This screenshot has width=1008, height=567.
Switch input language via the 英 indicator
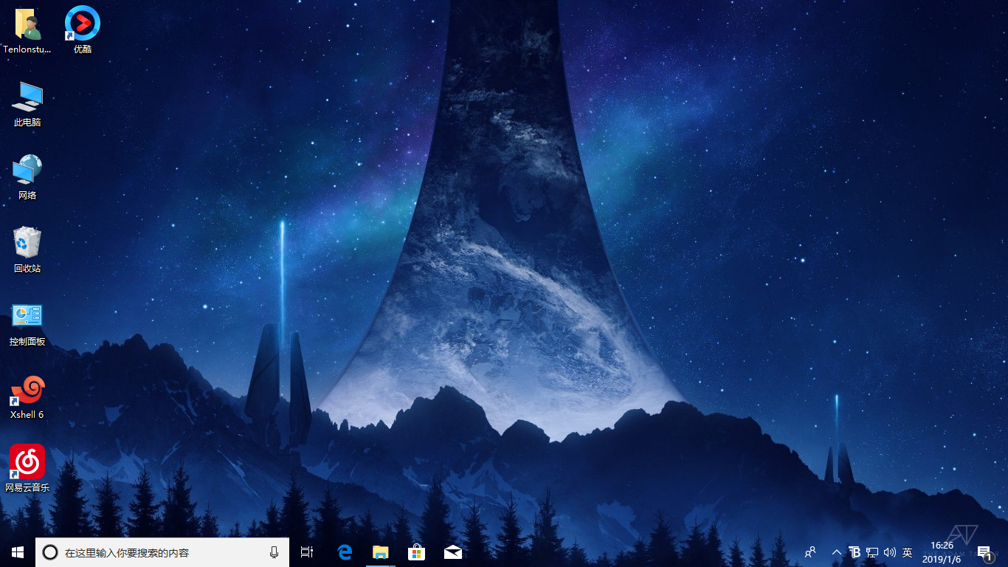pos(908,552)
